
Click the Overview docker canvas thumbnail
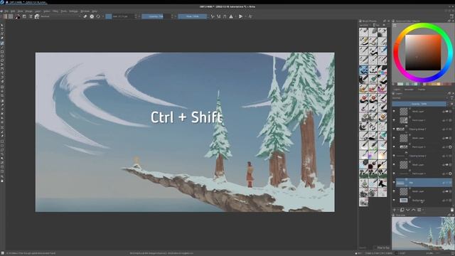(424, 233)
